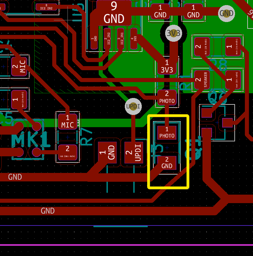Select the lowest wide GND trace

(102, 211)
